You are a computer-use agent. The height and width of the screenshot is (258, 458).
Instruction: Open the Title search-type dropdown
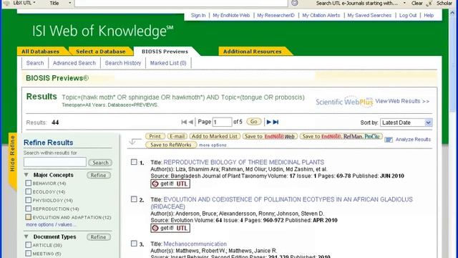pos(69,3)
